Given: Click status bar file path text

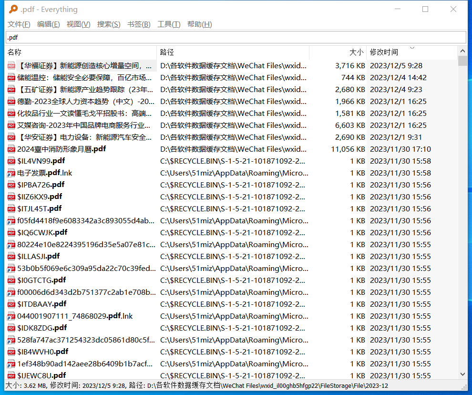Looking at the screenshot, I should [258, 385].
